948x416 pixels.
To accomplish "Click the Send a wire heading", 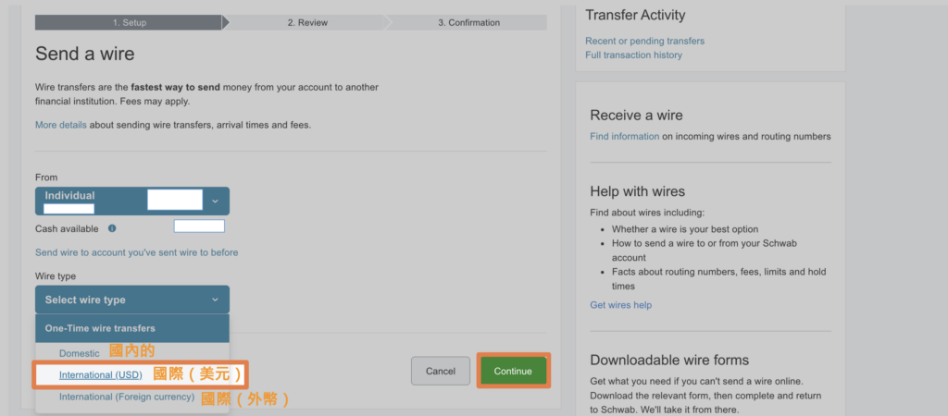I will tap(84, 54).
